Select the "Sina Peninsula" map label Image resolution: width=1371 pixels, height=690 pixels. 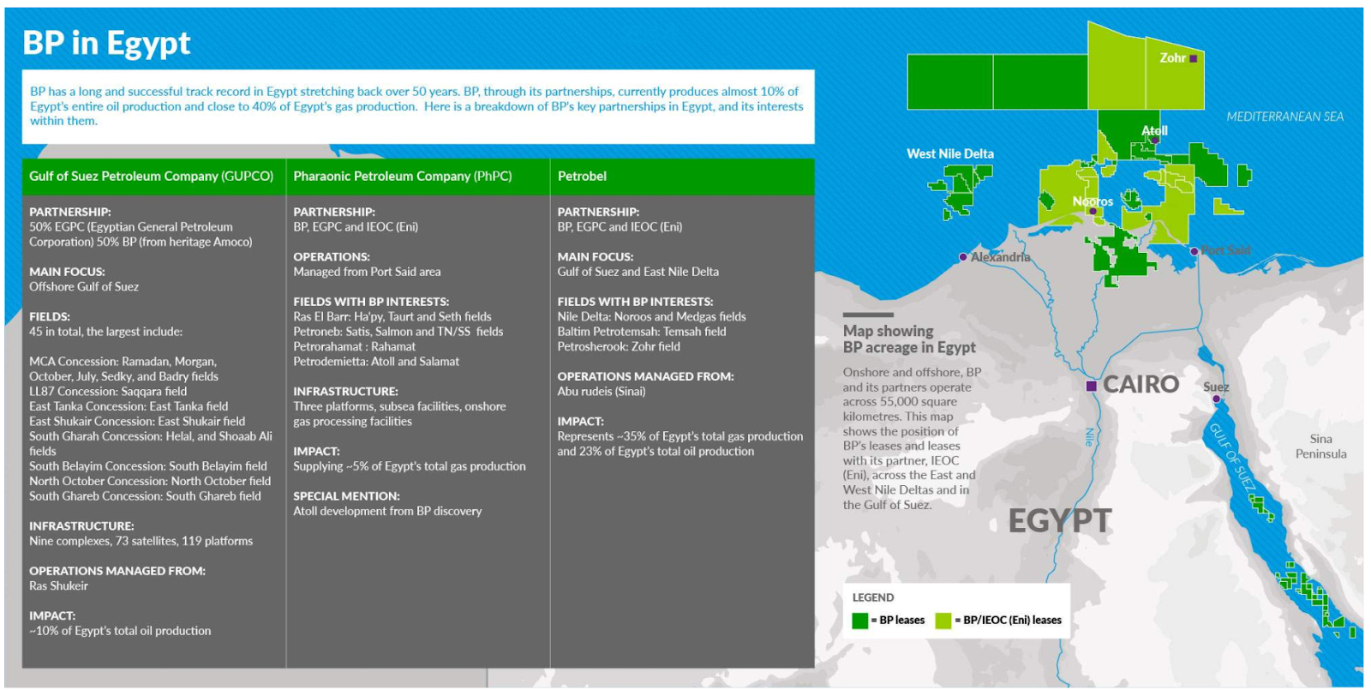click(1320, 447)
